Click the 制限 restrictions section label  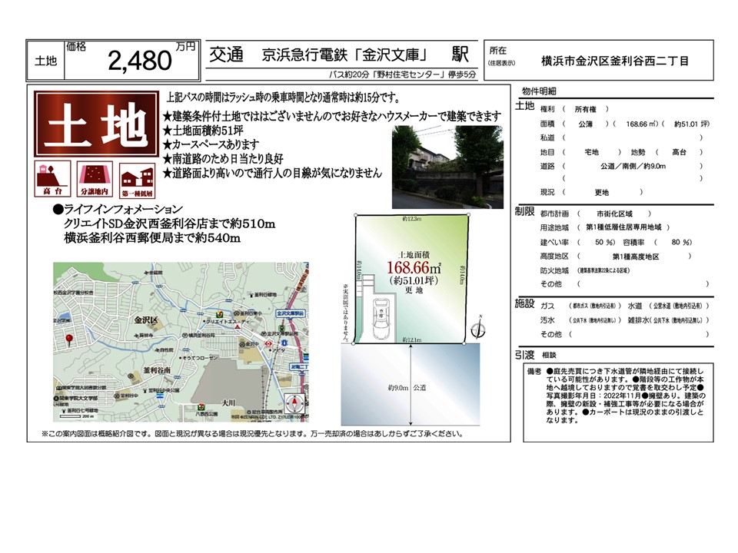524,212
